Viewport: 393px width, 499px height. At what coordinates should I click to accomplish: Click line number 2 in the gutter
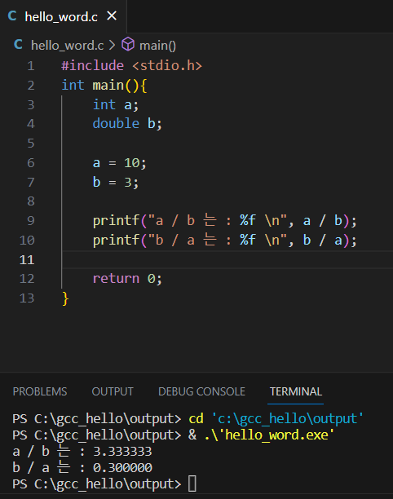30,86
